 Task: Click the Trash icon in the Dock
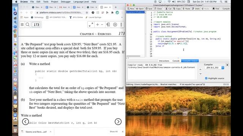[15, 130]
